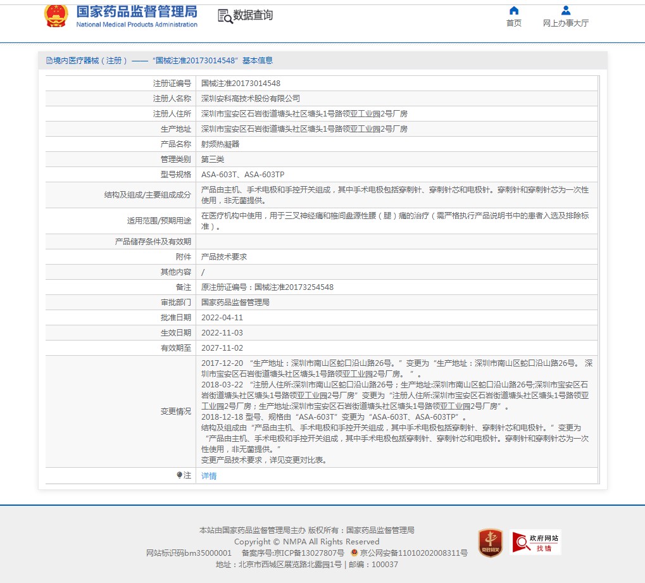
Task: Click the 政府网站找错 icon
Action: pyautogui.click(x=535, y=542)
